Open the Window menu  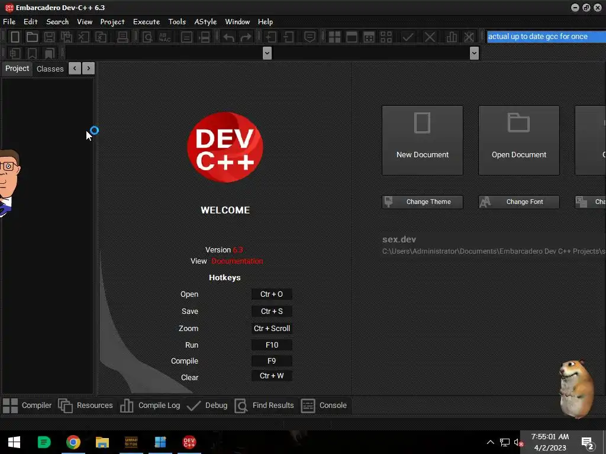[x=237, y=22]
